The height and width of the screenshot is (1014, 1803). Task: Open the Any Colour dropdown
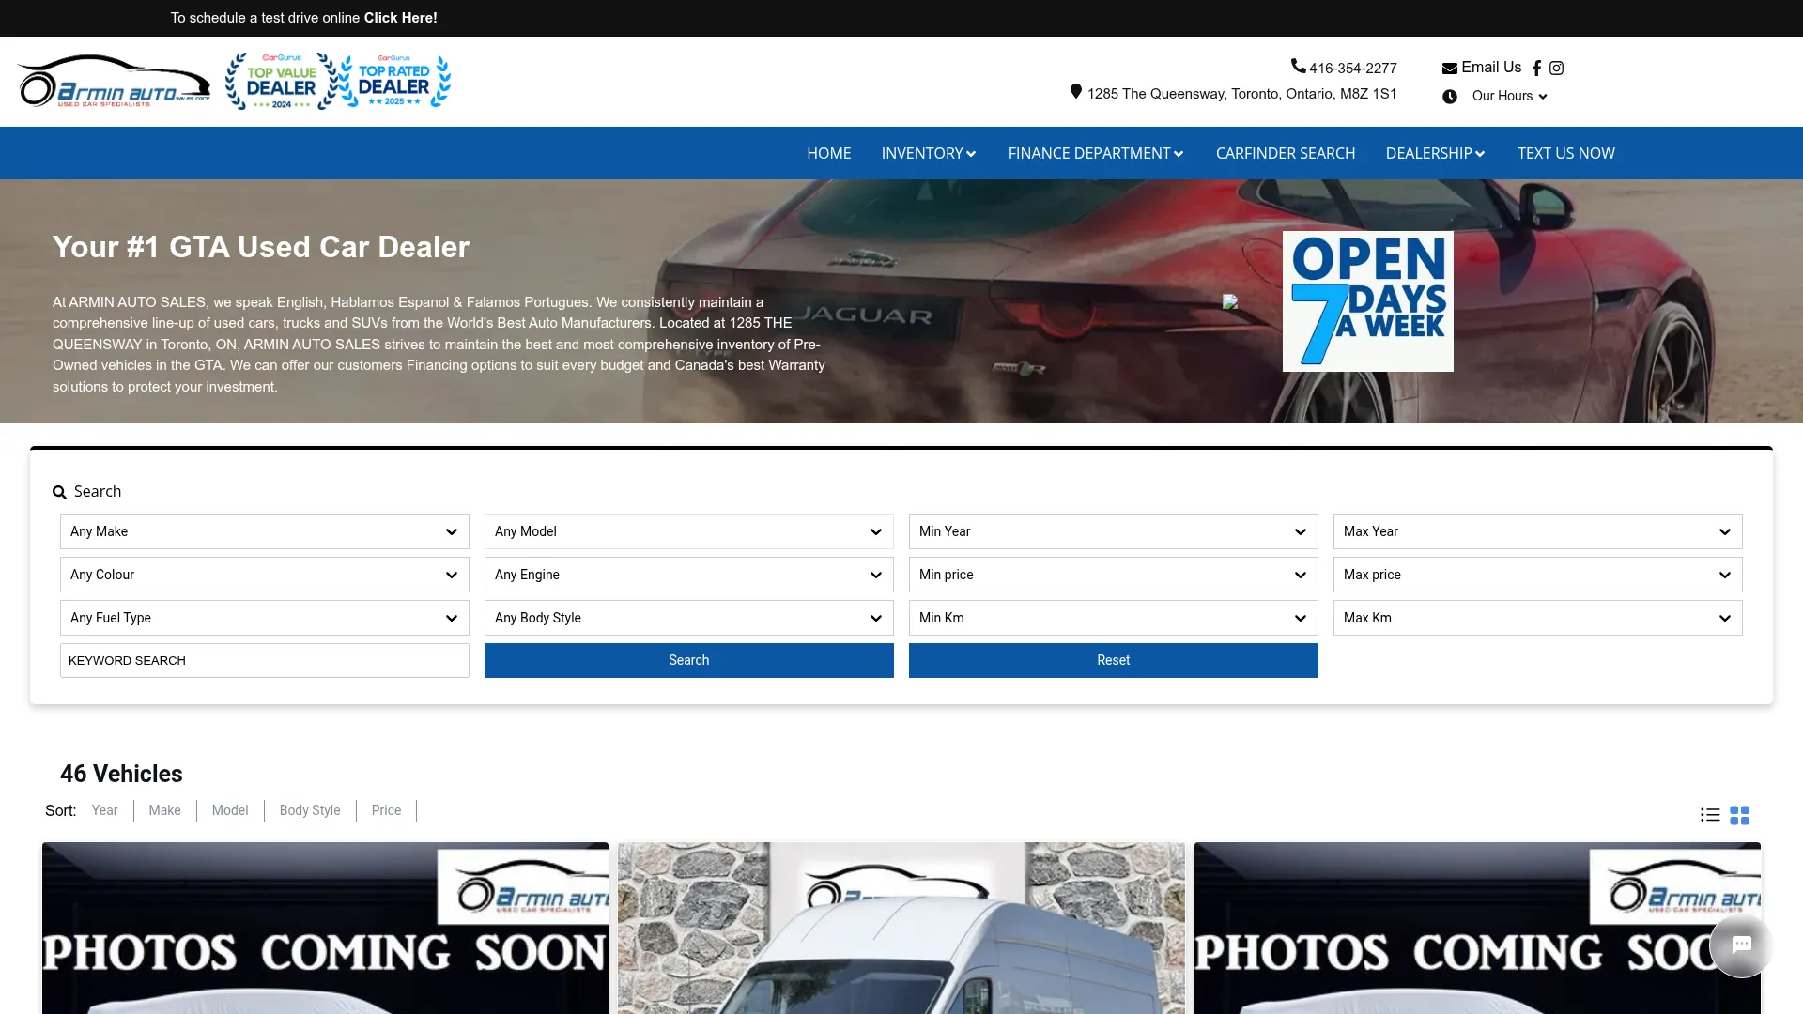(265, 575)
